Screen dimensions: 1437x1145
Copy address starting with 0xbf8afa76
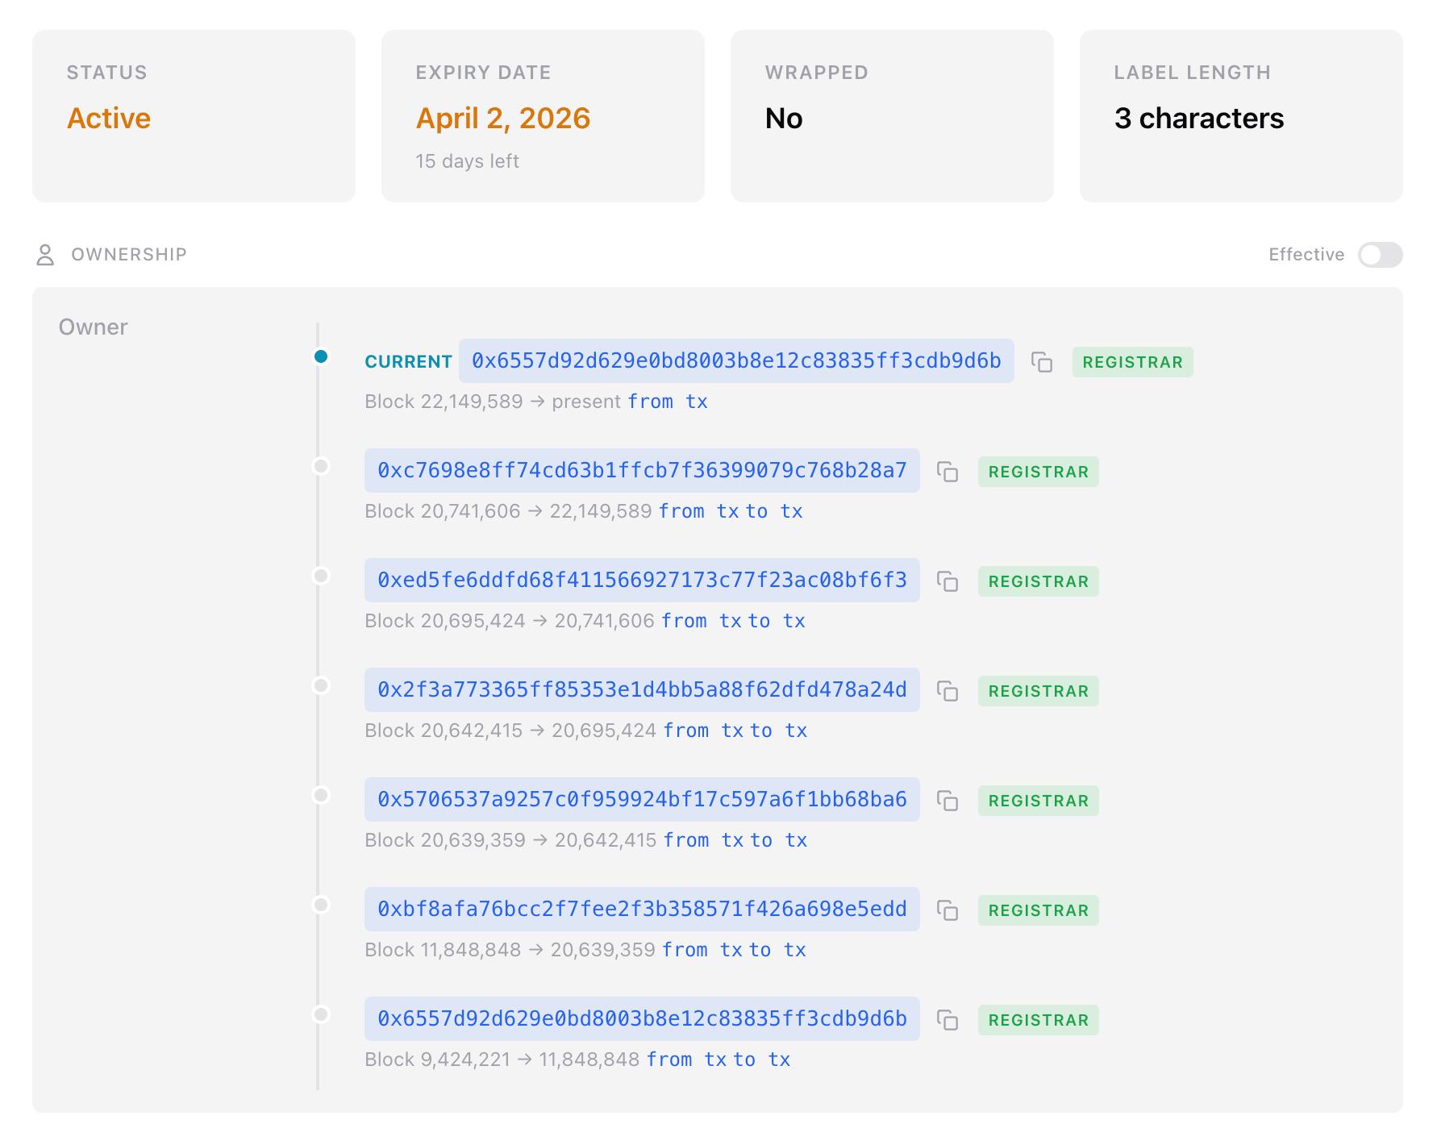coord(948,910)
